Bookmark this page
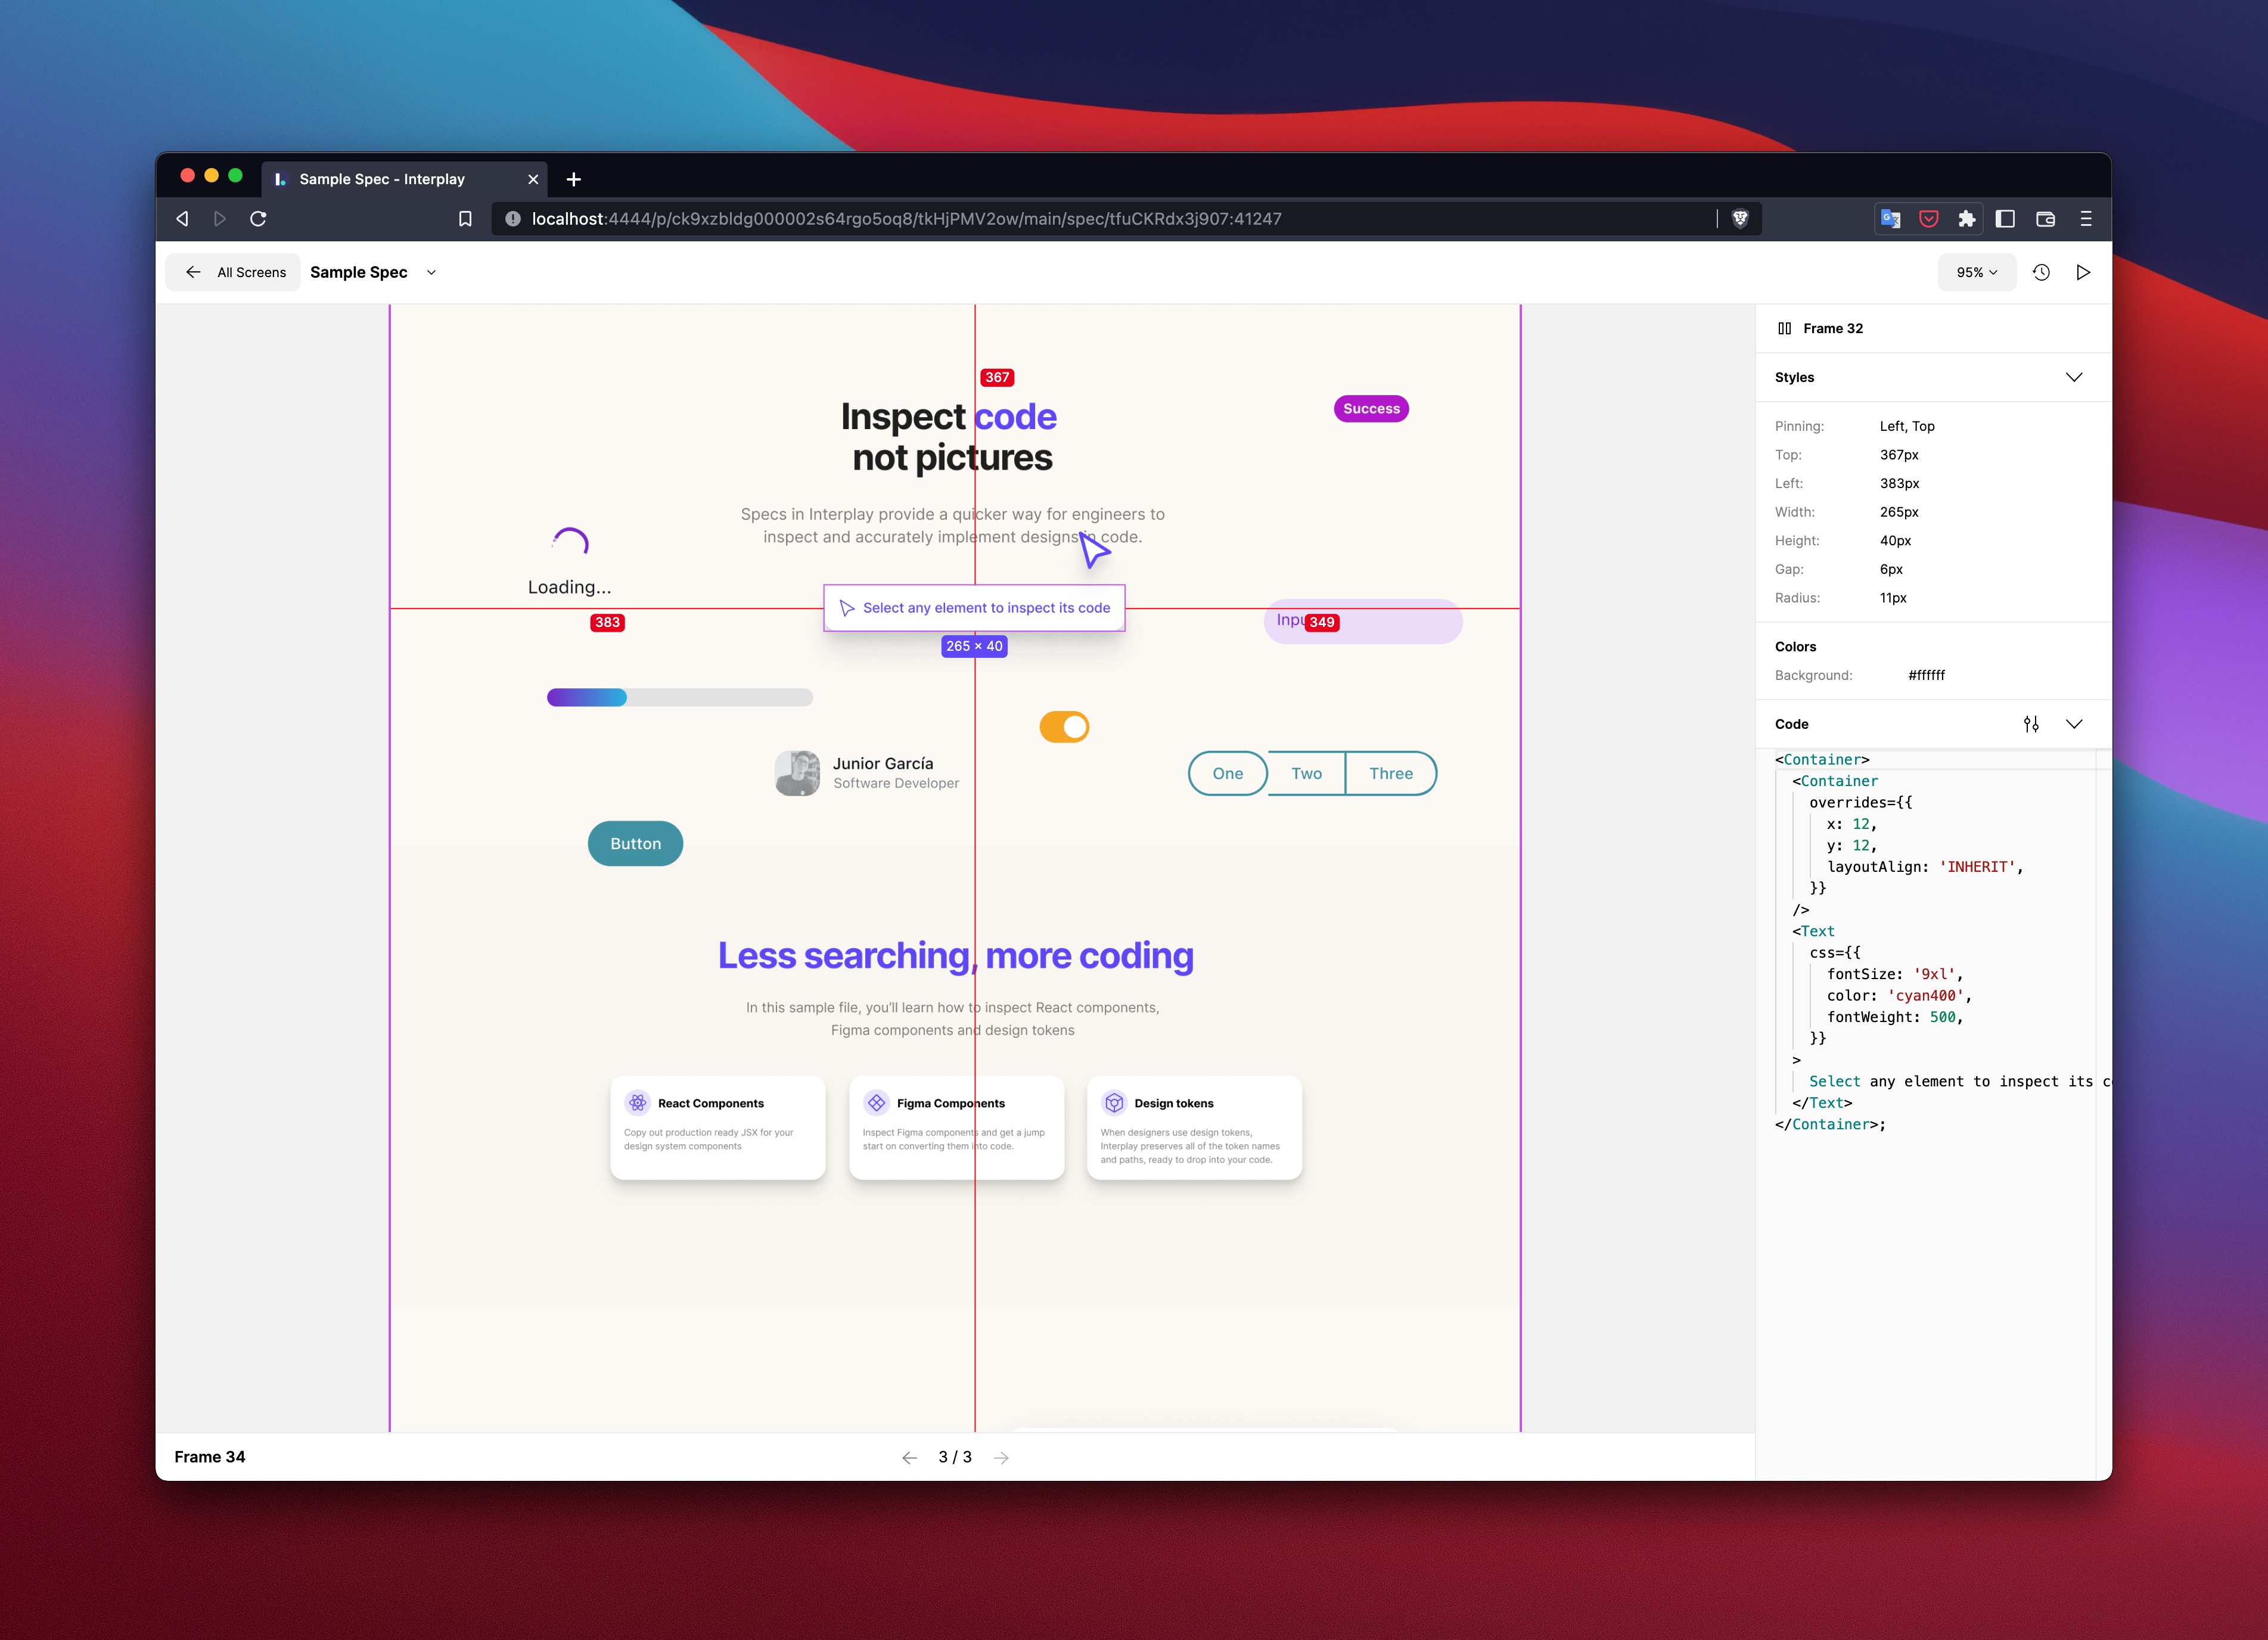The height and width of the screenshot is (1640, 2268). tap(465, 219)
